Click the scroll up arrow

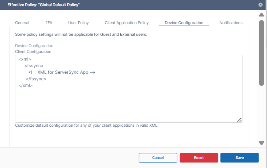click(261, 15)
